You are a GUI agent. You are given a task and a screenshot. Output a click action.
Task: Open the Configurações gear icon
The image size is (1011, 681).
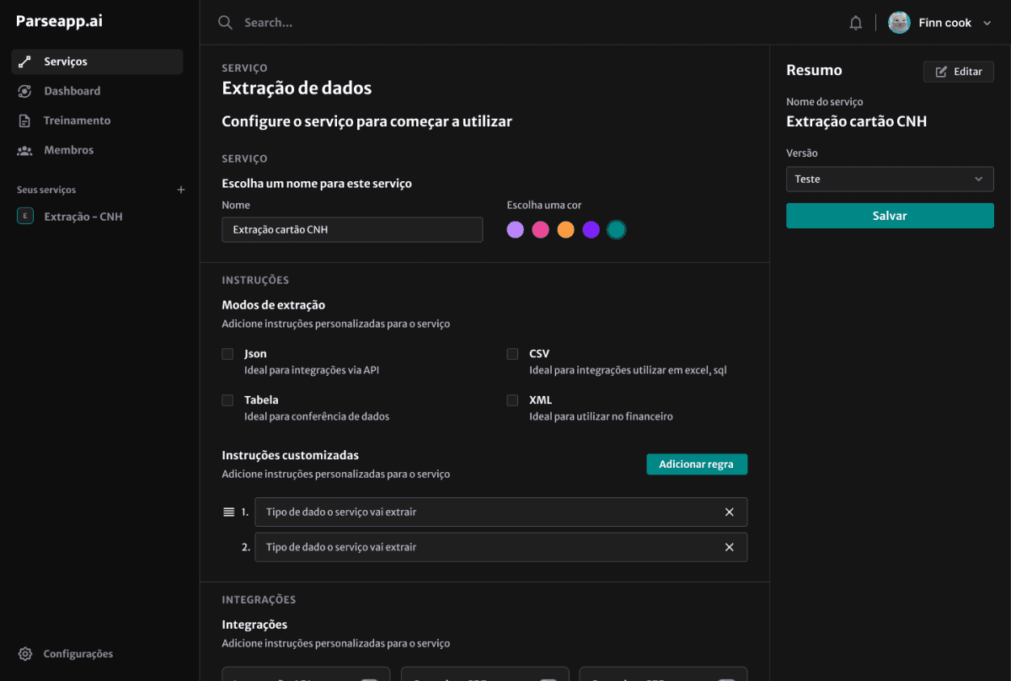pyautogui.click(x=24, y=653)
